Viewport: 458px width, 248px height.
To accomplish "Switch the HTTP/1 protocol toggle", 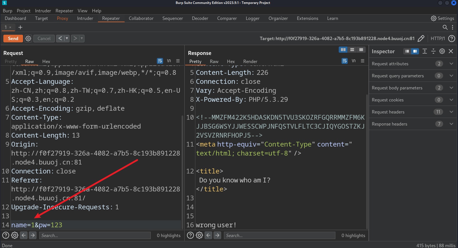I will pos(438,38).
